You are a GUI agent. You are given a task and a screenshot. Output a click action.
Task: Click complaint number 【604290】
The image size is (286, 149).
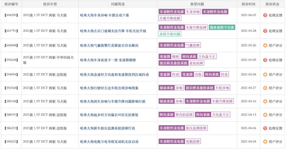(11, 15)
